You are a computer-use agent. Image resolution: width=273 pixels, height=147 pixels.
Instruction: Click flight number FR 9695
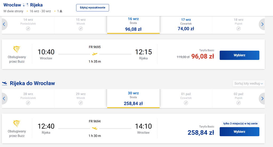[95, 47]
